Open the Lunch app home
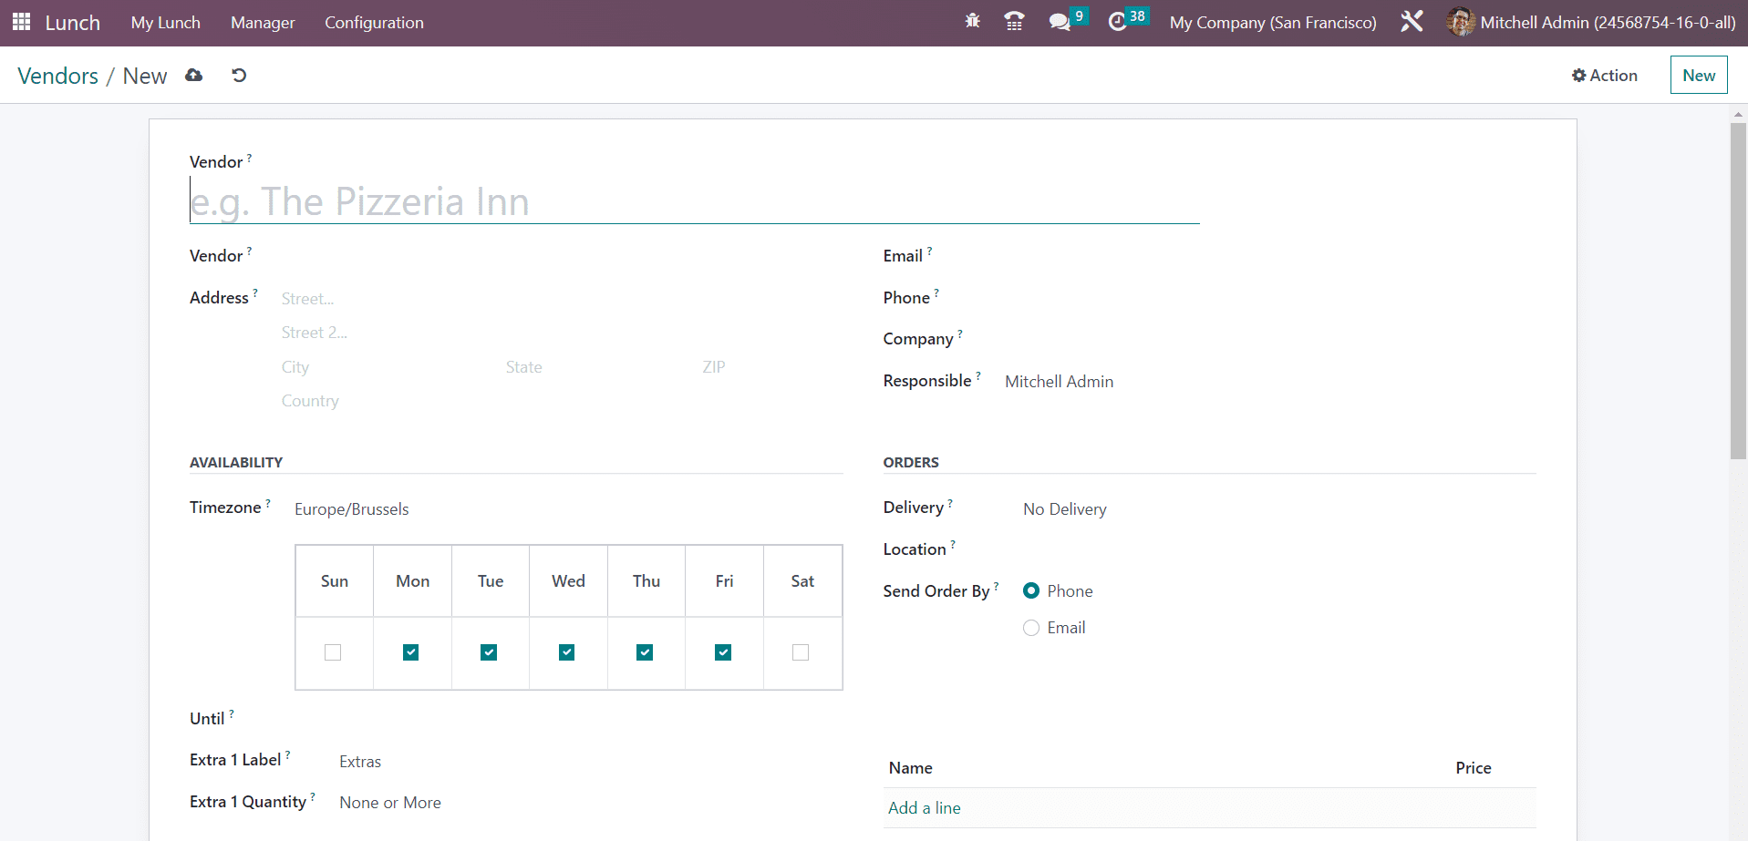Screen dimensions: 1748x841 point(73,23)
